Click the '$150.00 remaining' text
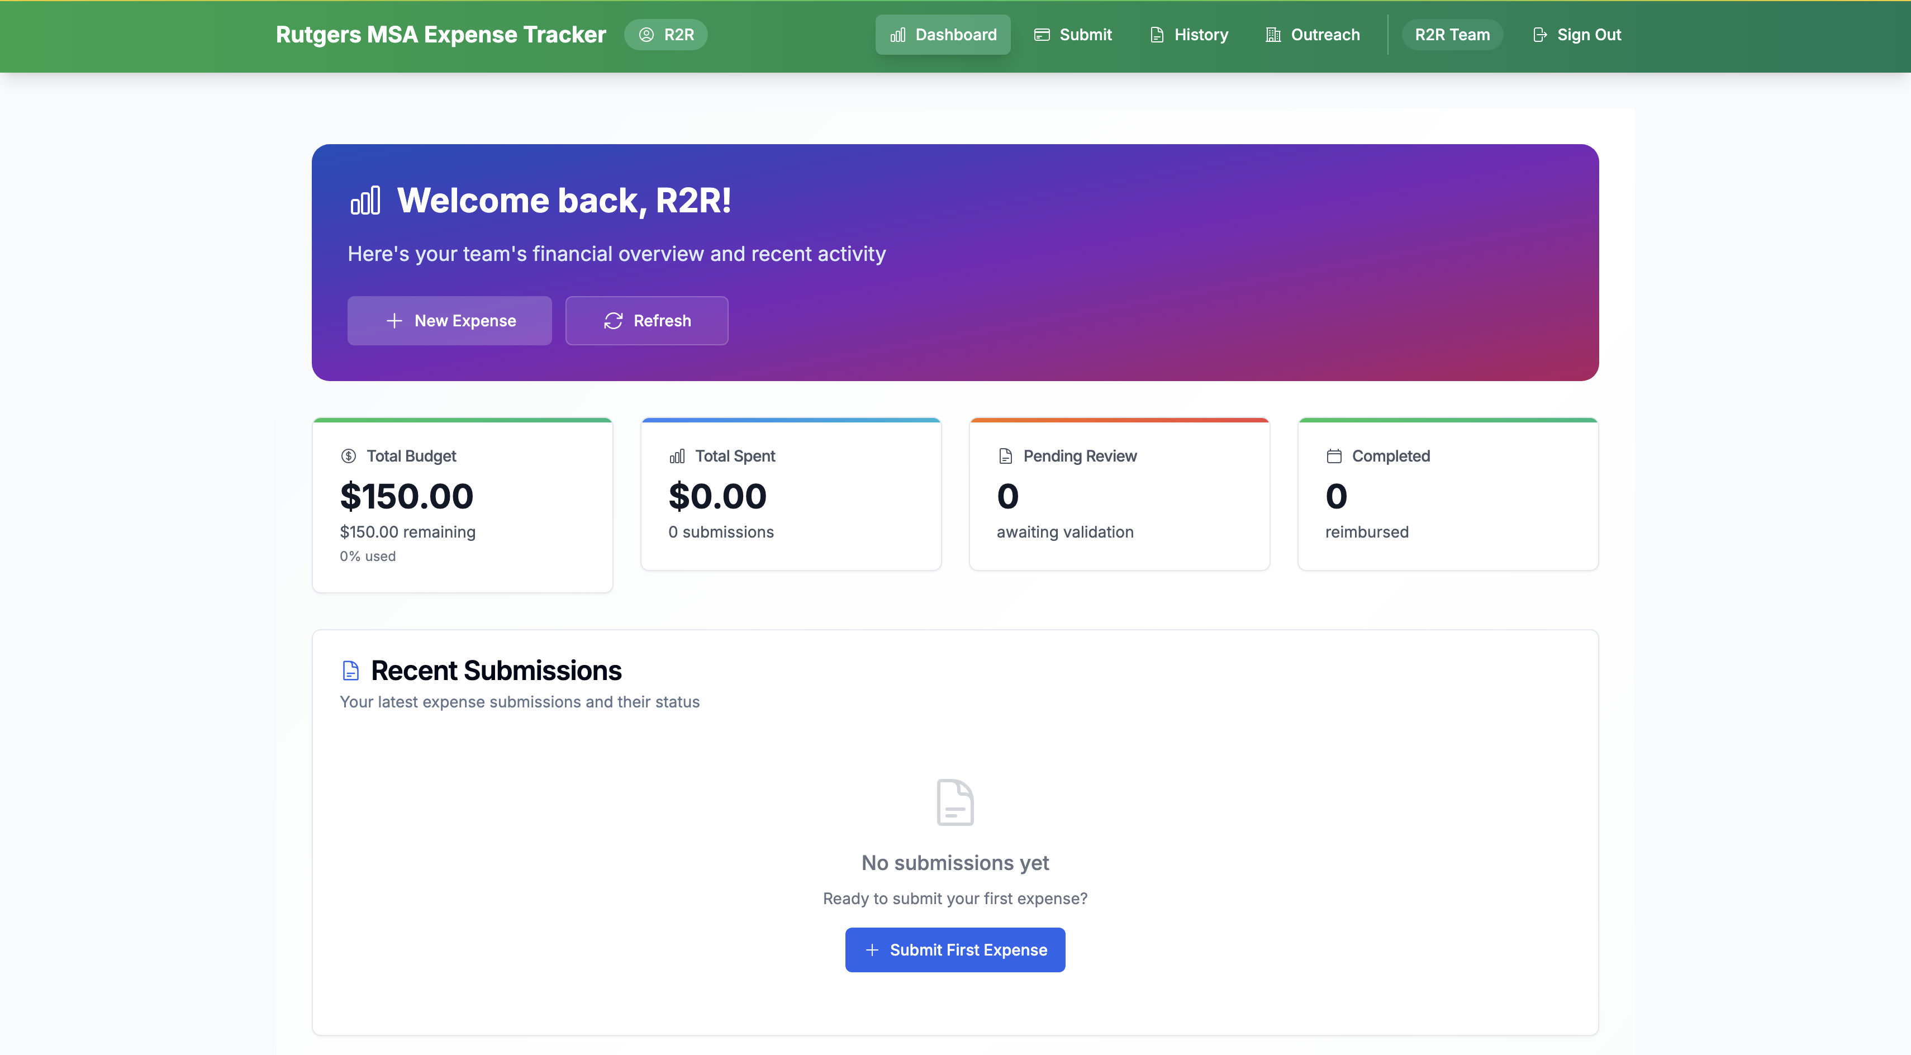This screenshot has height=1055, width=1911. point(407,532)
